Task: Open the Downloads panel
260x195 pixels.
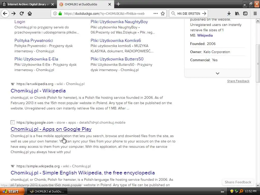Action: pos(229,13)
